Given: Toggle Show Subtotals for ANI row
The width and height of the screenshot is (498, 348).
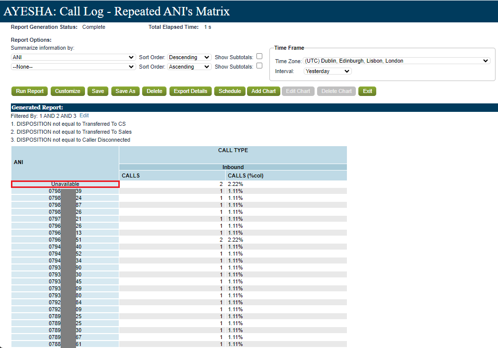Looking at the screenshot, I should pyautogui.click(x=259, y=56).
